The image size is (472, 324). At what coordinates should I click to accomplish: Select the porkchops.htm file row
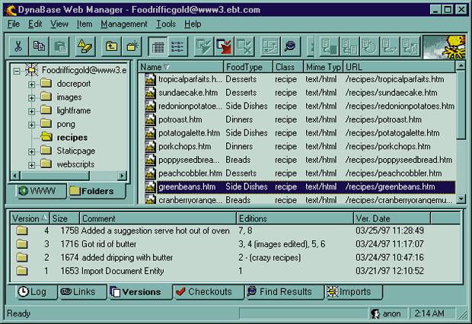click(299, 146)
